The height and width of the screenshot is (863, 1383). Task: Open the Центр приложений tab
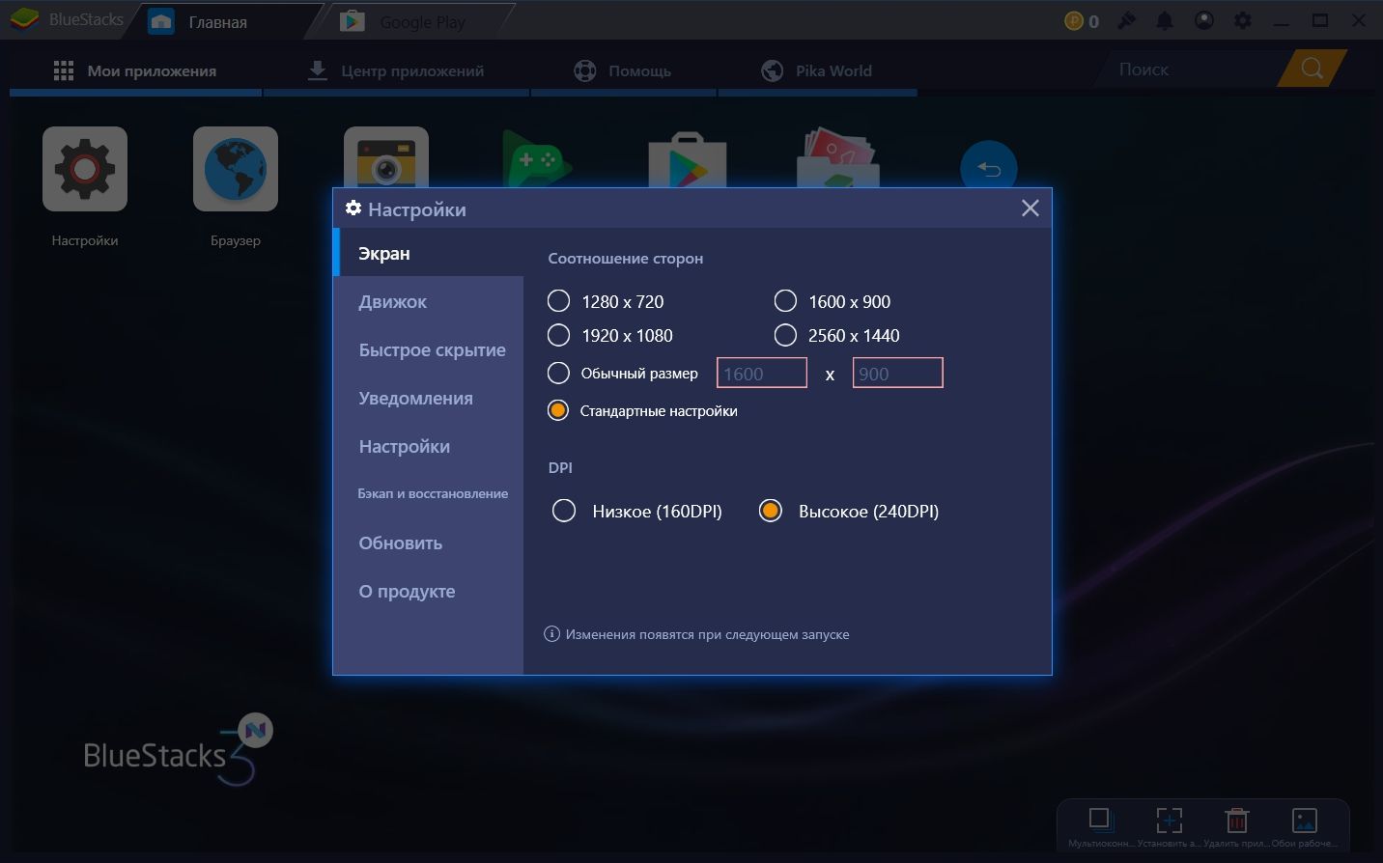pos(396,70)
